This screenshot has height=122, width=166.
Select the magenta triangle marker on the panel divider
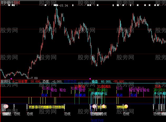[90, 79]
